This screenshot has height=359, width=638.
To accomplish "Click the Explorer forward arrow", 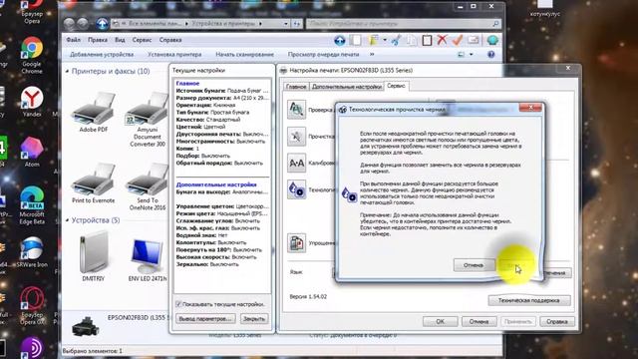I will click(x=83, y=24).
